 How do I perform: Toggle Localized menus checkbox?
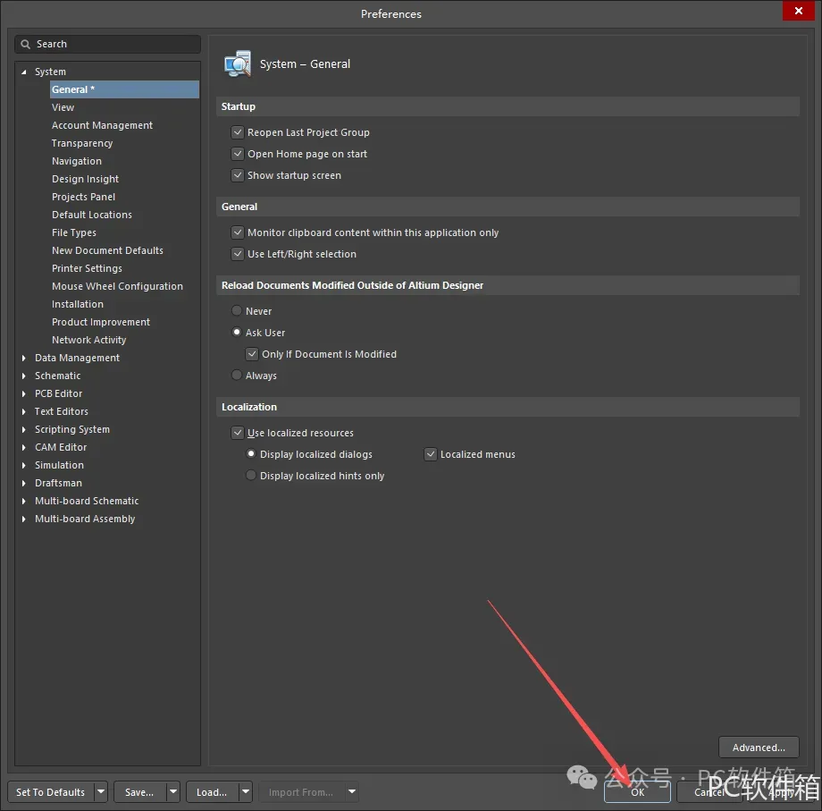(431, 454)
